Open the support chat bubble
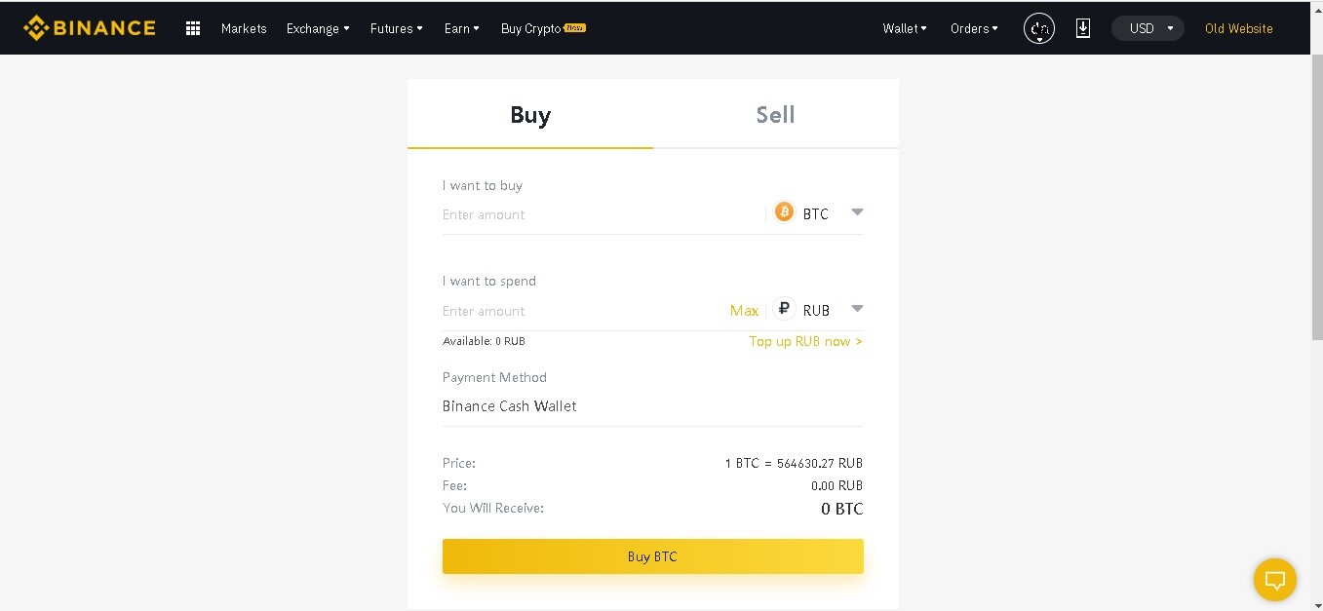Image resolution: width=1323 pixels, height=611 pixels. (x=1274, y=579)
